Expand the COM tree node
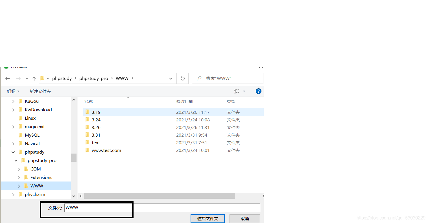This screenshot has height=223, width=428. click(x=19, y=169)
